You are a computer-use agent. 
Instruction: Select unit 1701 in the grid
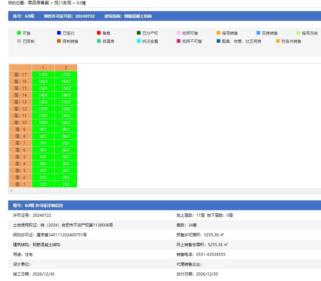[x=43, y=75]
